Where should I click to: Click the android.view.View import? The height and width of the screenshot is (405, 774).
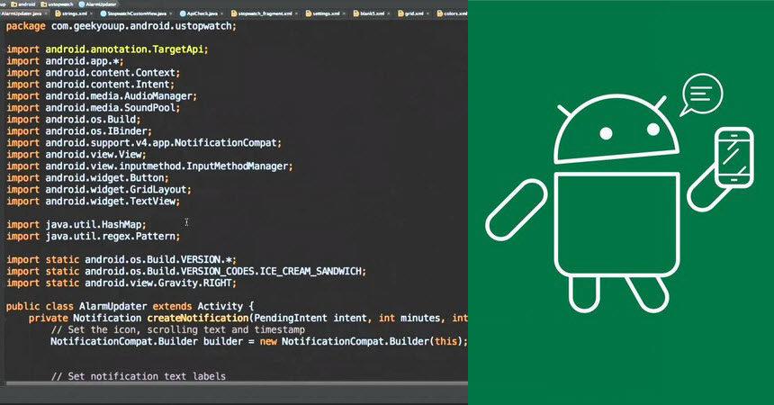tap(76, 155)
